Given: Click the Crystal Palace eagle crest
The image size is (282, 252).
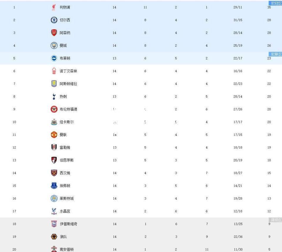Looking at the screenshot, I should point(54,211).
